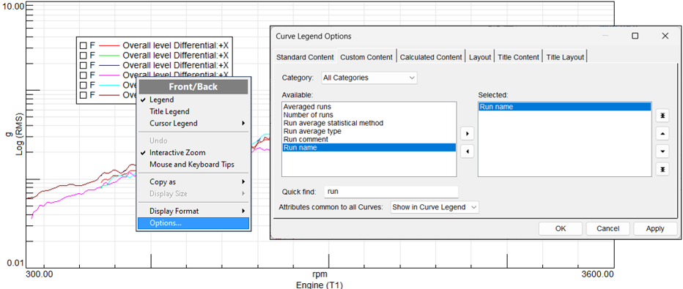683x289 pixels.
Task: Move selected item down one position
Action: point(662,151)
